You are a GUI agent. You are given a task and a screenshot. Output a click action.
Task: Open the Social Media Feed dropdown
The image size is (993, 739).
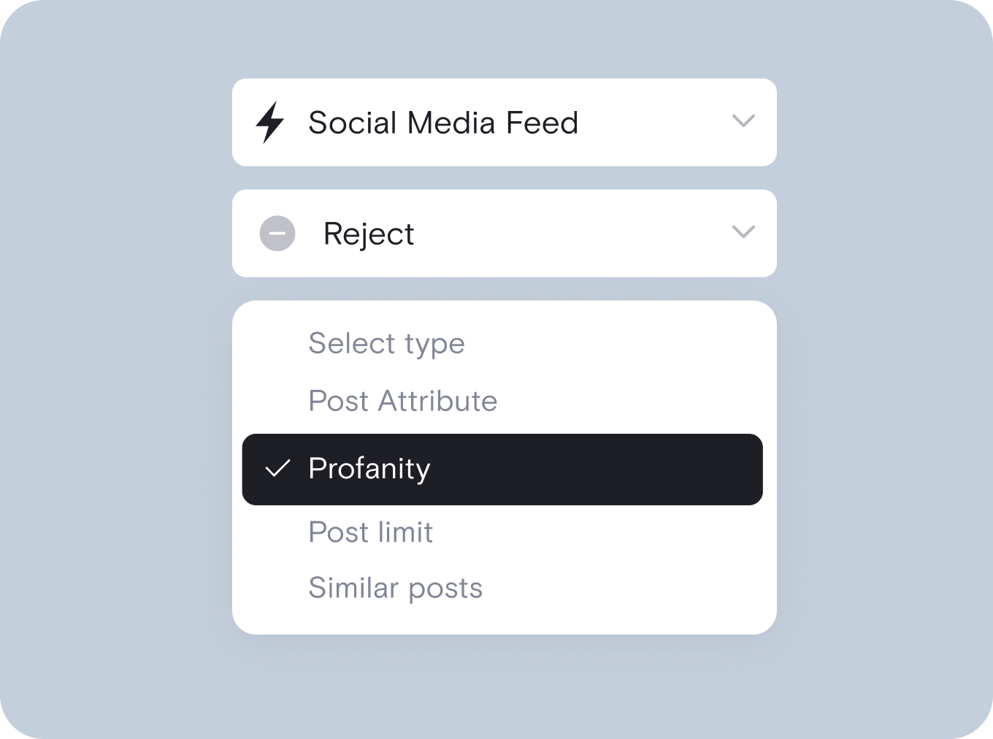pos(504,122)
